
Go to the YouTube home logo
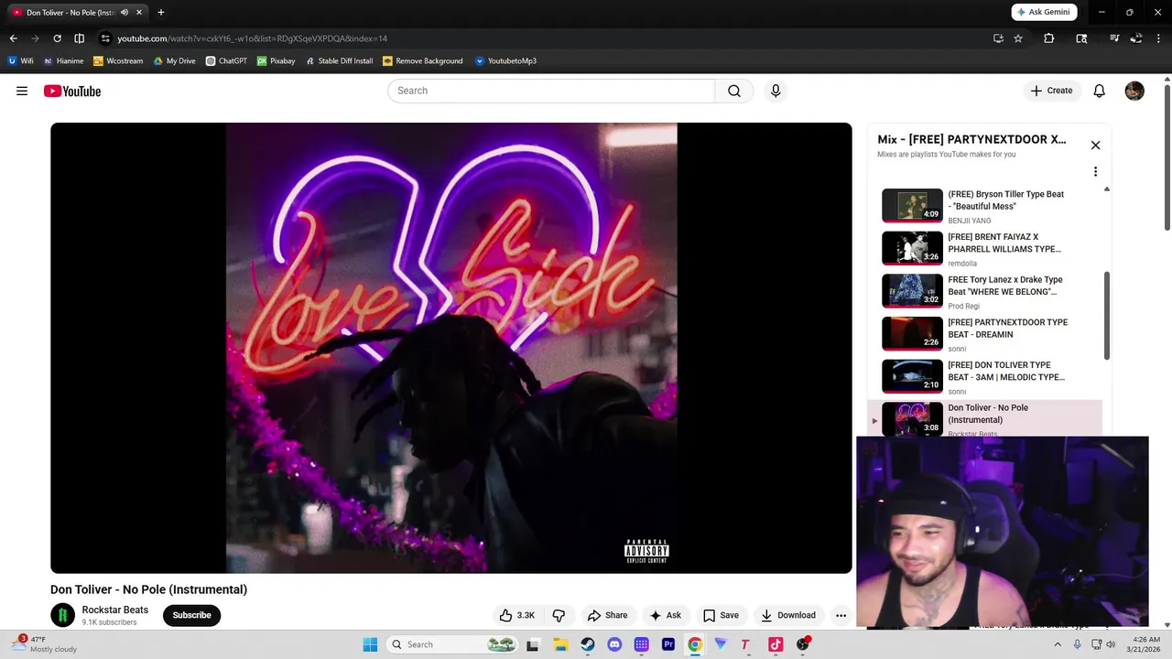tap(72, 91)
